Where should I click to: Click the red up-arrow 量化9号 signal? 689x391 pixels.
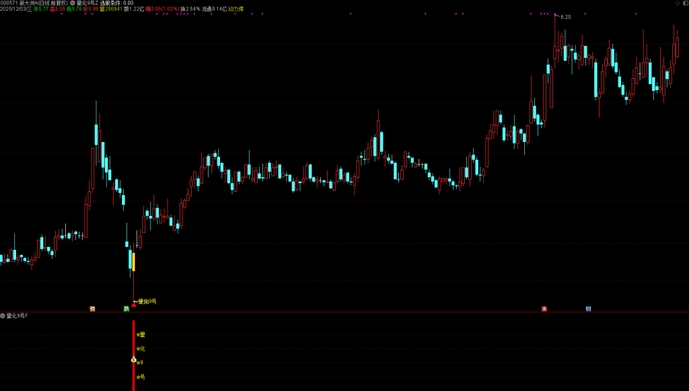(x=134, y=304)
